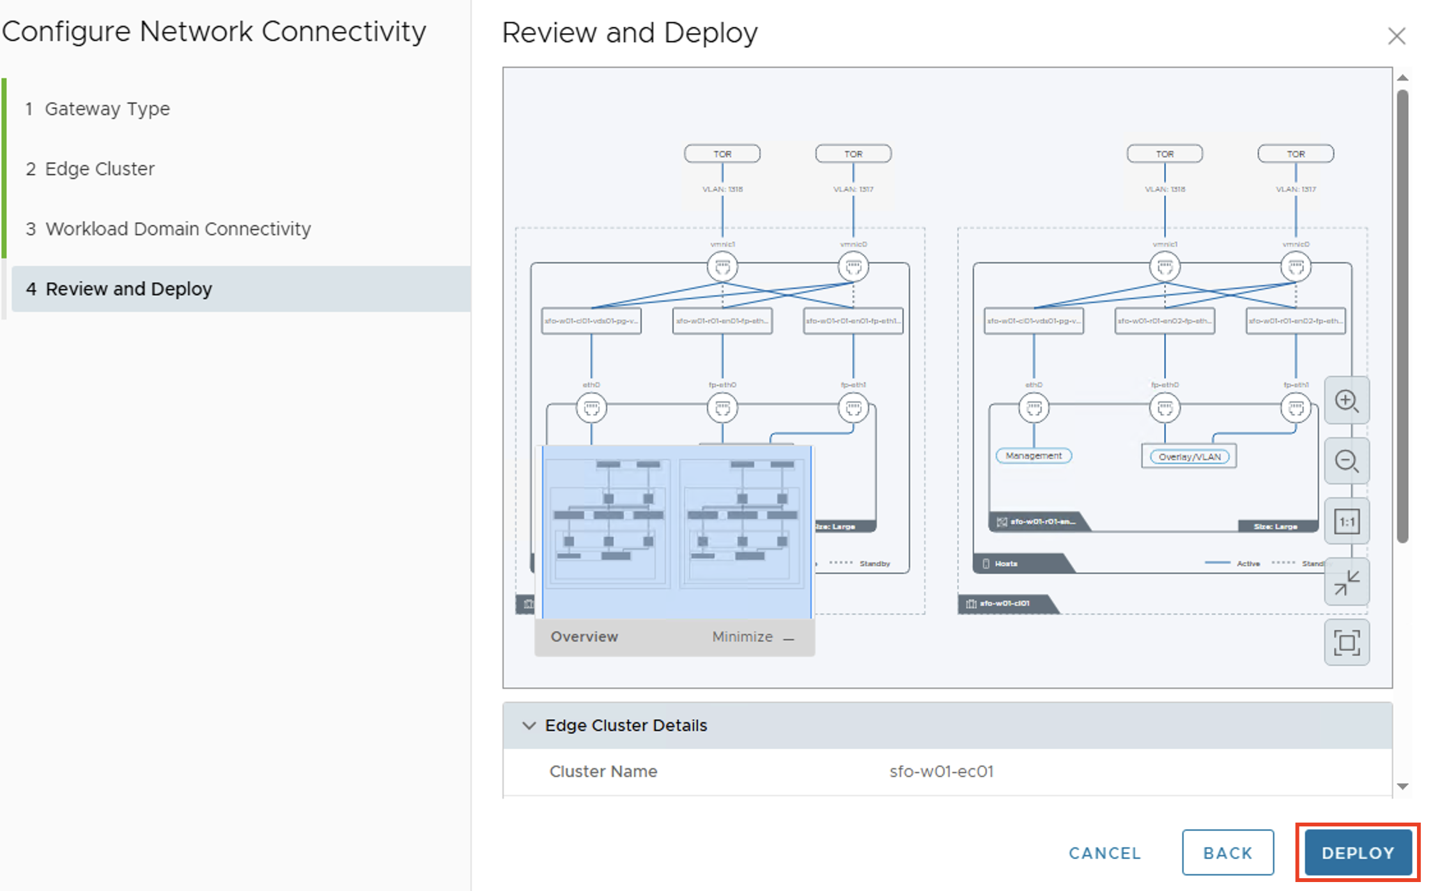Zoom out of the topology diagram
This screenshot has height=891, width=1433.
pyautogui.click(x=1347, y=460)
